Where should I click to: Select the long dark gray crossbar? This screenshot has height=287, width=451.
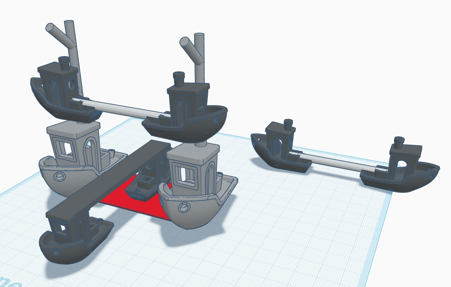[x=109, y=180]
